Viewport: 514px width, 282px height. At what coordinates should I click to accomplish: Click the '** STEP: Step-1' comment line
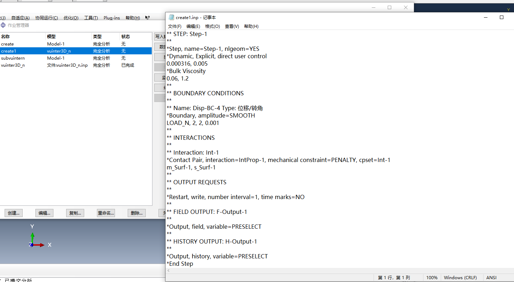click(x=187, y=34)
